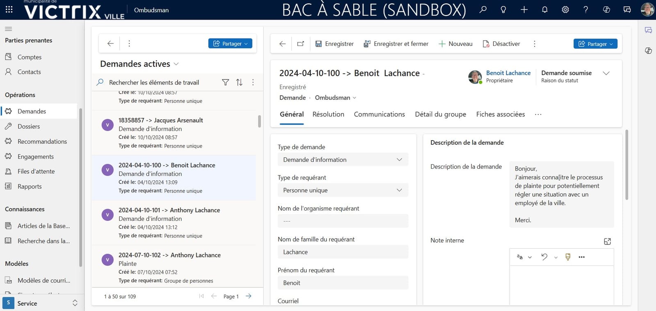Click the plus quick-create icon in the top bar
Viewport: 656px width, 311px height.
point(524,9)
